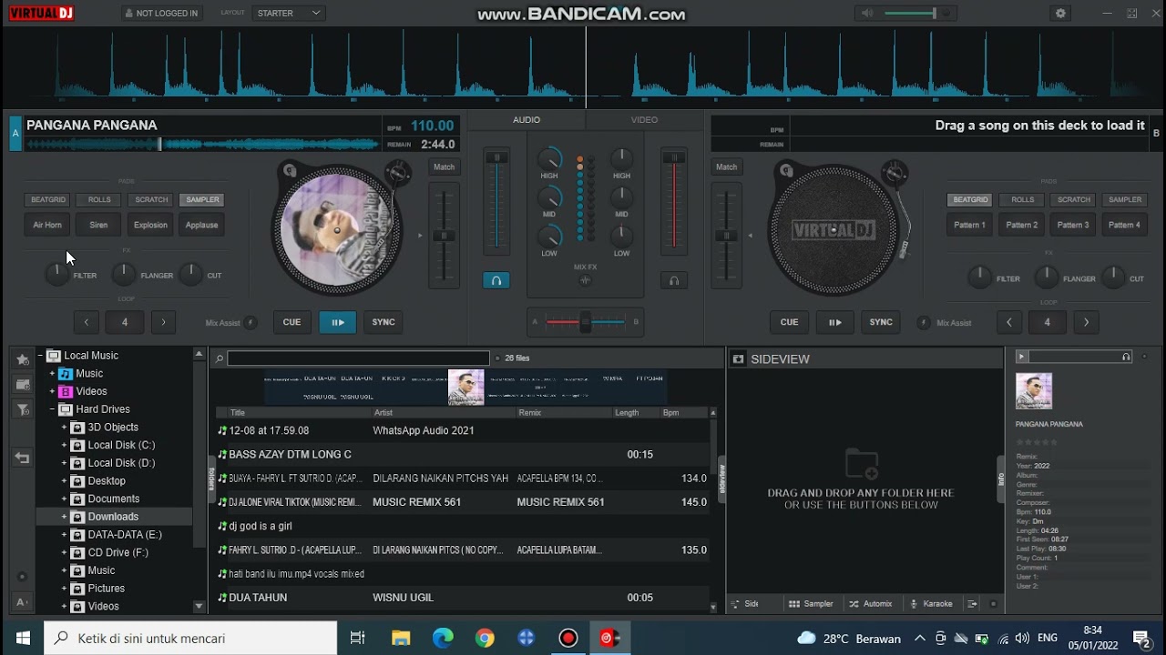The image size is (1166, 655).
Task: Open File Explorer from taskbar
Action: point(401,639)
